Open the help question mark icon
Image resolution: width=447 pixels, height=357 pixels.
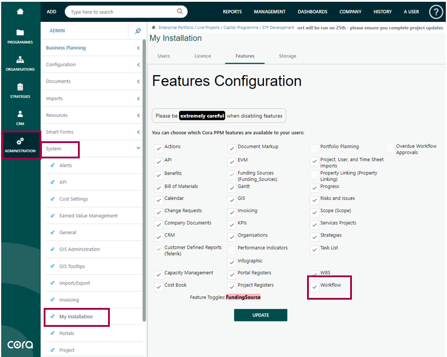coord(436,12)
